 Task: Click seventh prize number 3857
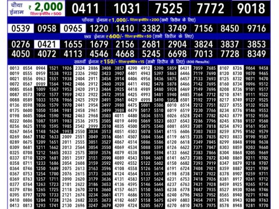[x=119, y=68]
